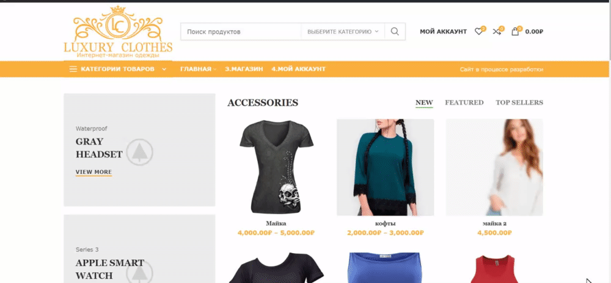The height and width of the screenshot is (283, 611).
Task: Open the Главная menu dropdown
Action: pyautogui.click(x=198, y=69)
